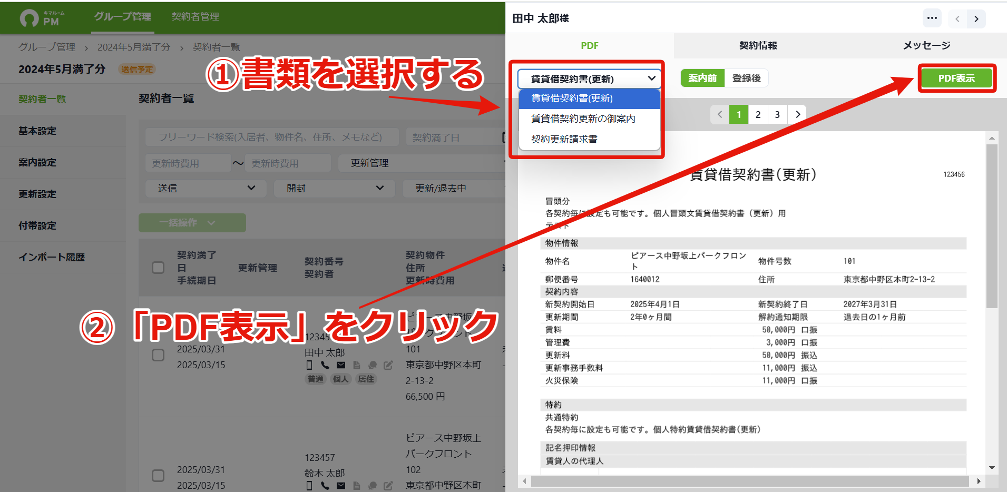Open the three-dot more options menu
Screen dimensions: 1007x492
pos(932,18)
